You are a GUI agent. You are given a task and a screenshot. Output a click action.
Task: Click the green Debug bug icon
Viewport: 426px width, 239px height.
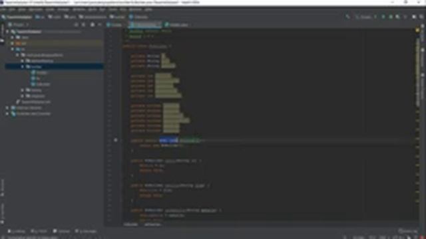tap(391, 17)
